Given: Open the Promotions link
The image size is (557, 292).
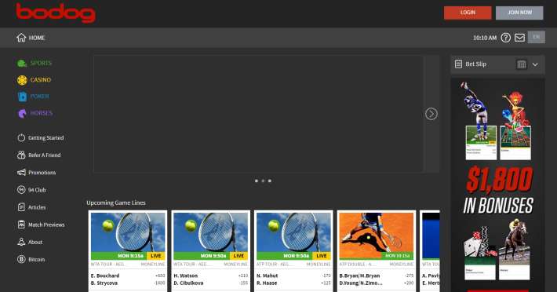Looking at the screenshot, I should click(x=42, y=173).
